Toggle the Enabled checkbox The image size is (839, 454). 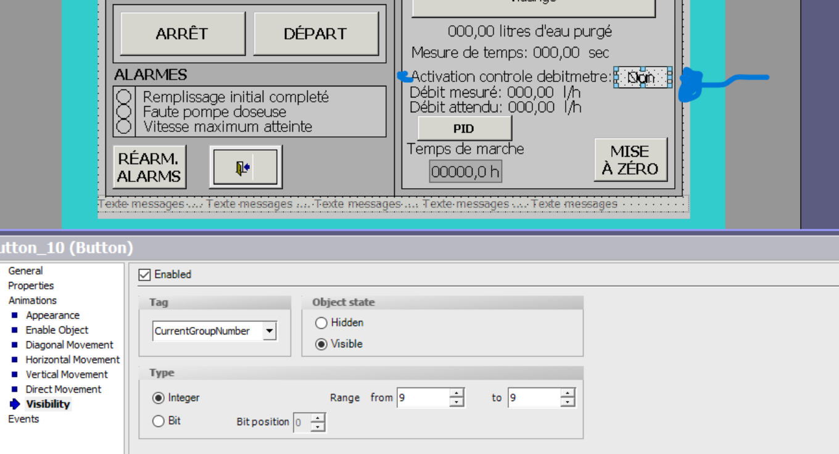point(145,275)
